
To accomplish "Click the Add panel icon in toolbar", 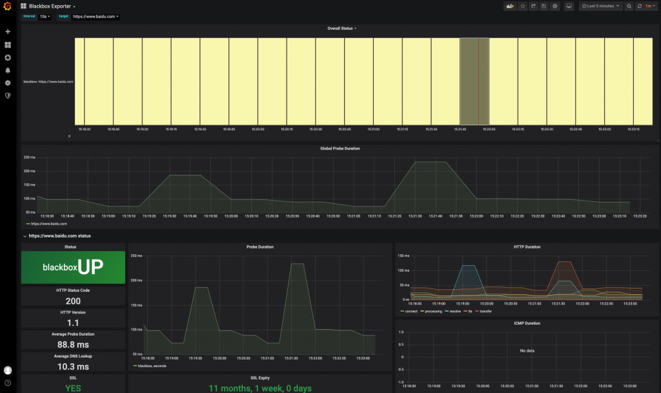I will pyautogui.click(x=509, y=6).
